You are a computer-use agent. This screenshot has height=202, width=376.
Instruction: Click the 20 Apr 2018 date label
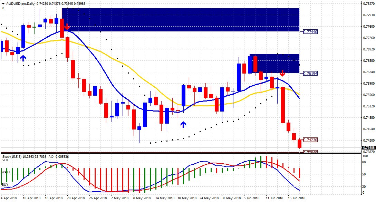pos(76,198)
